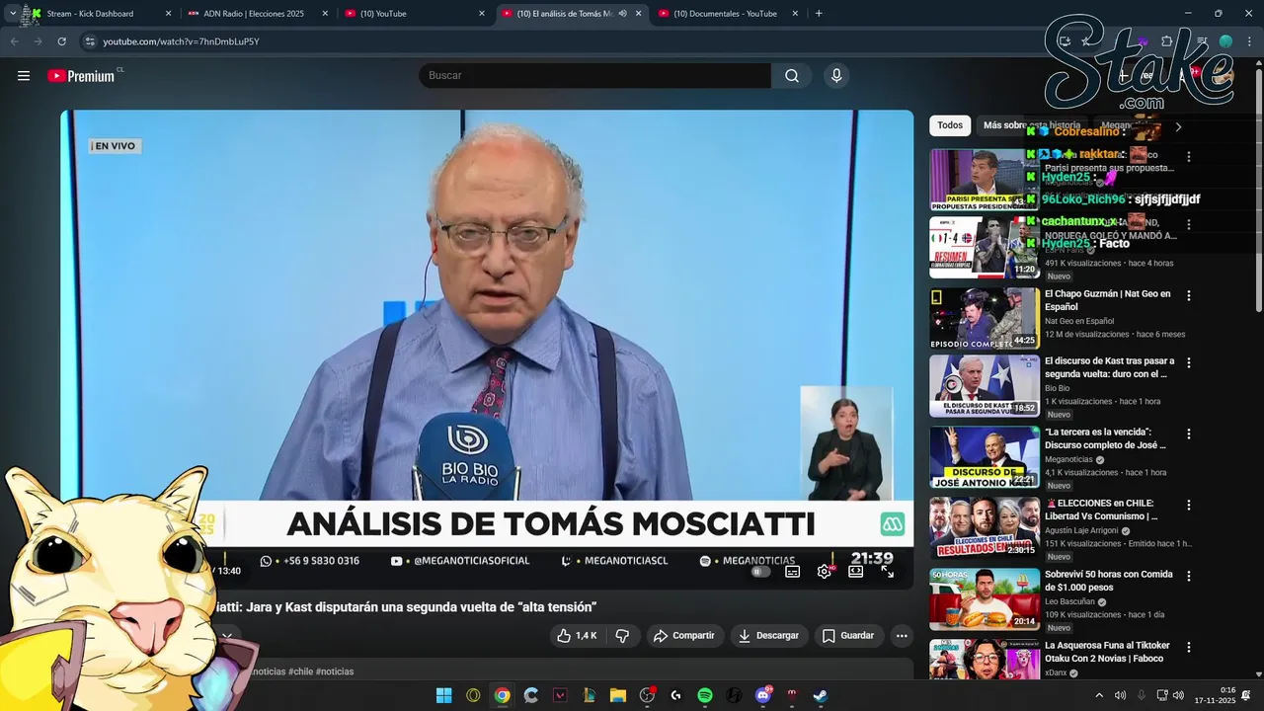This screenshot has height=711, width=1264.
Task: Dislike the video with the thumbs-down button
Action: [622, 636]
